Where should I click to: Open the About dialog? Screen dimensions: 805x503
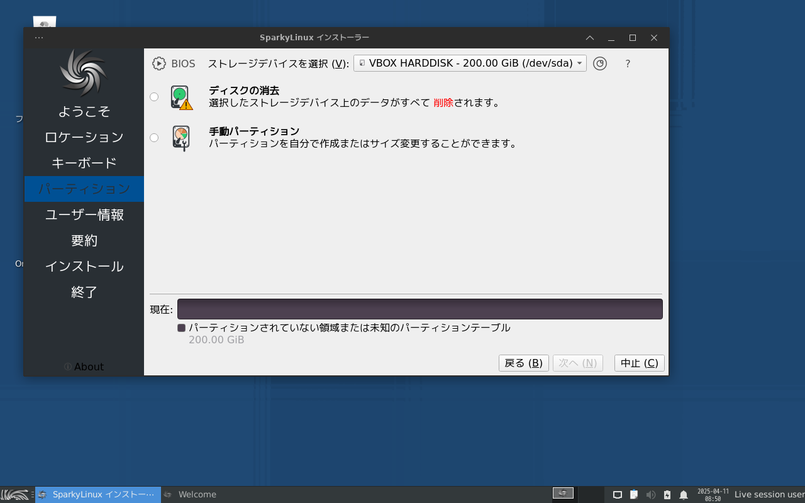coord(84,367)
